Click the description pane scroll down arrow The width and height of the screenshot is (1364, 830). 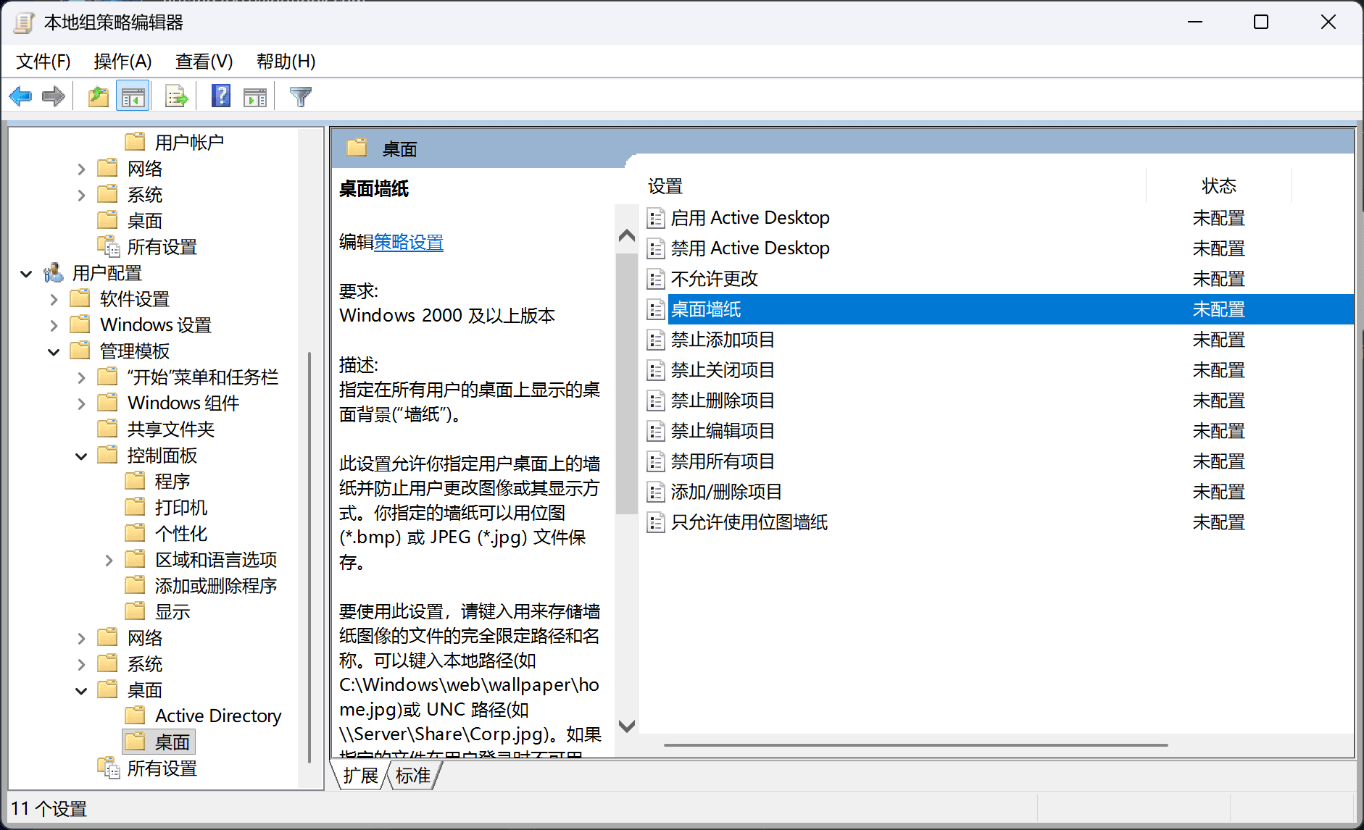pyautogui.click(x=627, y=726)
